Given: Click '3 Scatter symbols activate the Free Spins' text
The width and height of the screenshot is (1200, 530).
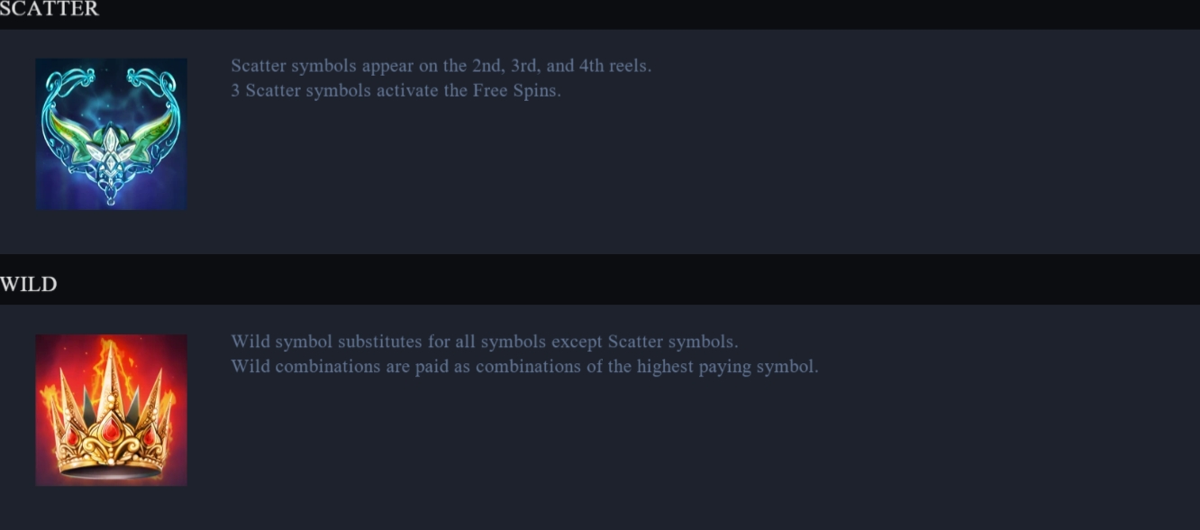Looking at the screenshot, I should (395, 91).
